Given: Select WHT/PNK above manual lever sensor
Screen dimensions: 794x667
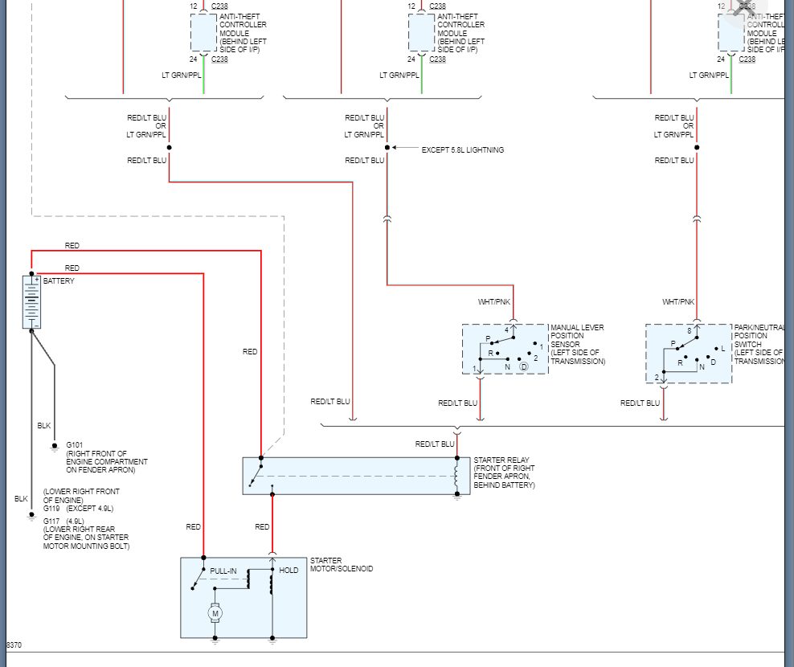Looking at the screenshot, I should 494,302.
